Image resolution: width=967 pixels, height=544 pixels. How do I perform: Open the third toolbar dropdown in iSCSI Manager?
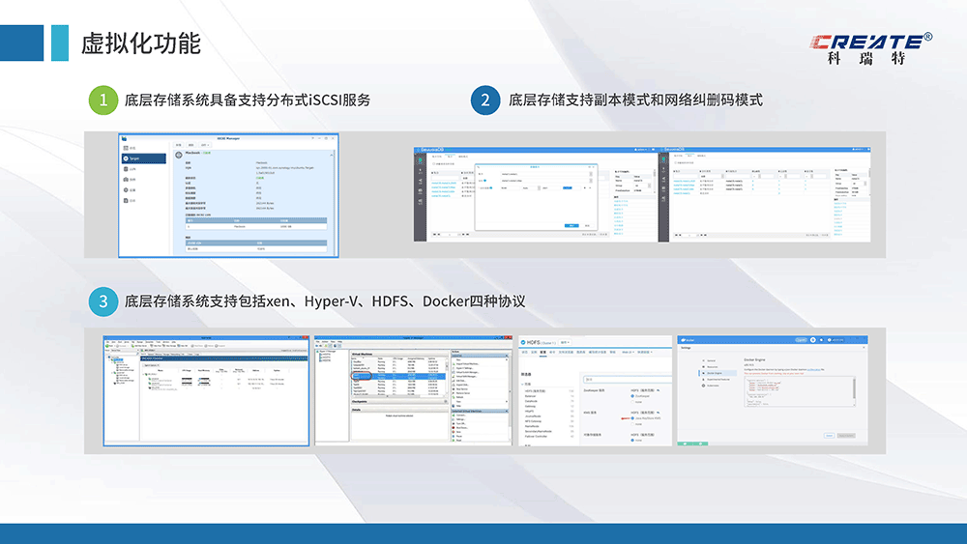point(205,145)
